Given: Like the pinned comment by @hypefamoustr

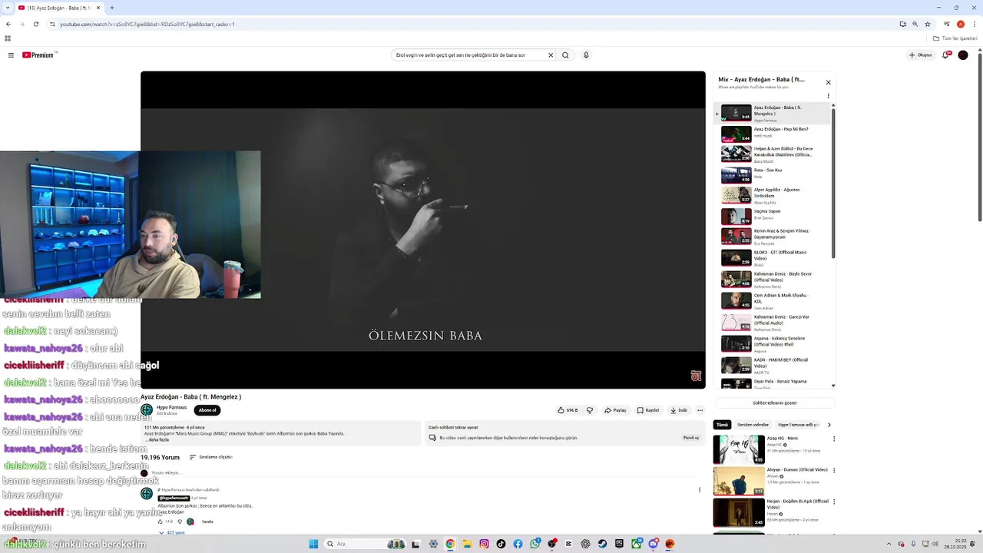Looking at the screenshot, I should (x=161, y=522).
